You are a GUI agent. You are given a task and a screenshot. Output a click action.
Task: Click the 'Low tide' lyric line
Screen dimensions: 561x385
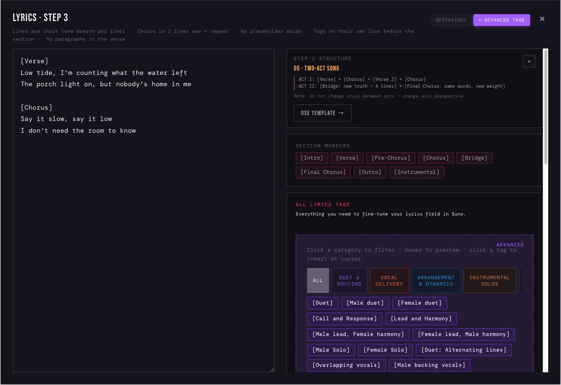pyautogui.click(x=104, y=73)
